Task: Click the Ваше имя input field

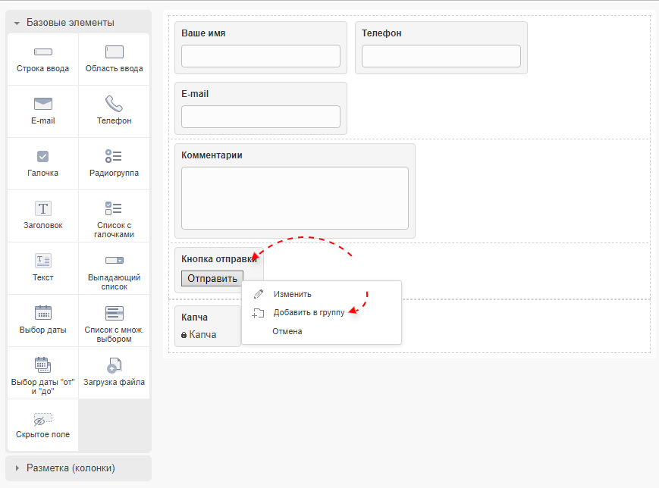Action: pyautogui.click(x=260, y=56)
